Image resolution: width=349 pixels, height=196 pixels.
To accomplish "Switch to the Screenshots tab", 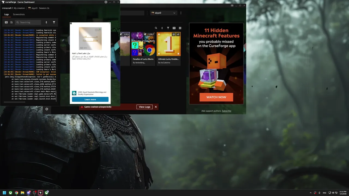I will pyautogui.click(x=19, y=14).
